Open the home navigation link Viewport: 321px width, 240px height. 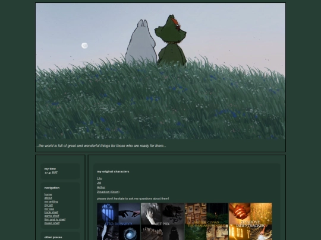tap(48, 194)
